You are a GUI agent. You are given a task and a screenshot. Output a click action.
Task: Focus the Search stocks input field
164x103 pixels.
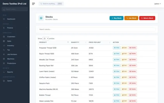[x=97, y=29]
